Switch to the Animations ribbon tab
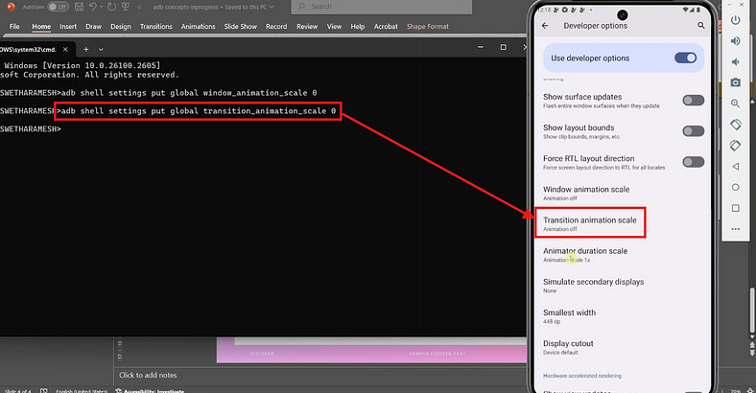756x393 pixels. pos(199,27)
